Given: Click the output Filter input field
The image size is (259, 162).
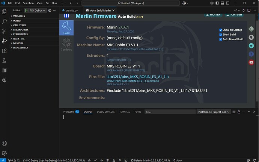Looking at the screenshot, I should [170, 112].
